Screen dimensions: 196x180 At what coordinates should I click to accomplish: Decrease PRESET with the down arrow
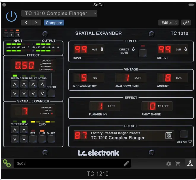[x=15, y=139]
